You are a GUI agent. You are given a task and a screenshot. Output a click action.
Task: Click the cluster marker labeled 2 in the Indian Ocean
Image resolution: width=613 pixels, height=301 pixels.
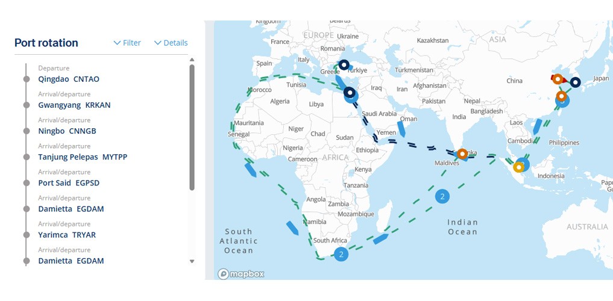point(442,196)
